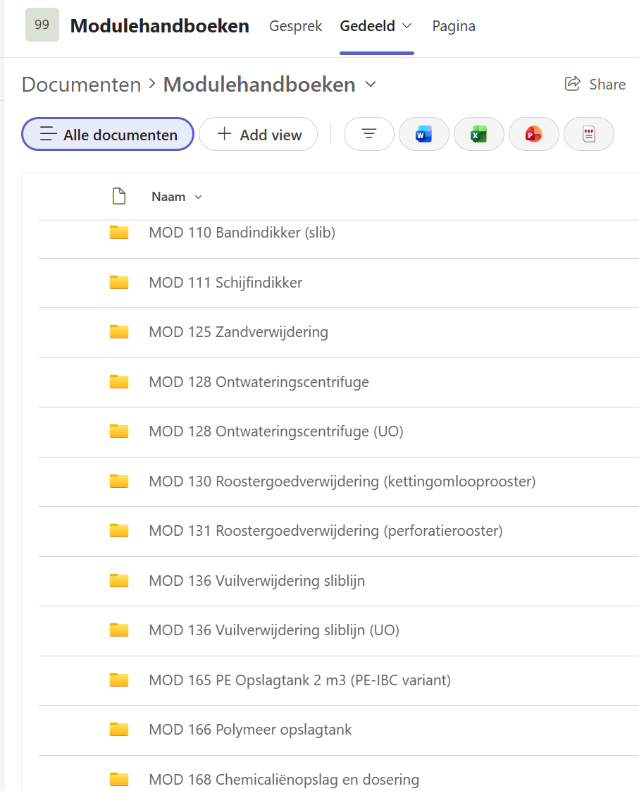Switch to the Pagina tab
Image resolution: width=639 pixels, height=791 pixels.
[454, 25]
